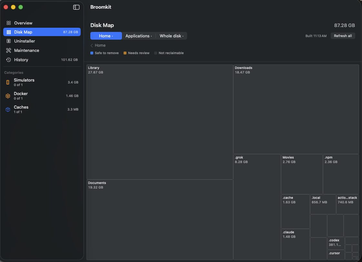Click the Needs review orange swatch
This screenshot has height=262, width=362.
[125, 53]
